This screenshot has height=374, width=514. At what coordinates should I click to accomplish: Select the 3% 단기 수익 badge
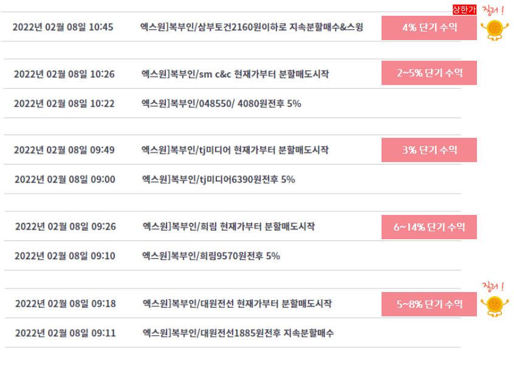[x=429, y=150]
